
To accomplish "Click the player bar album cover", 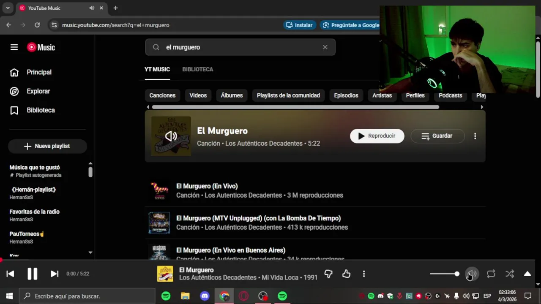I will click(x=165, y=274).
